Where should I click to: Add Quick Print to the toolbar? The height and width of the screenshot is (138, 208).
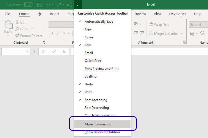(102, 60)
